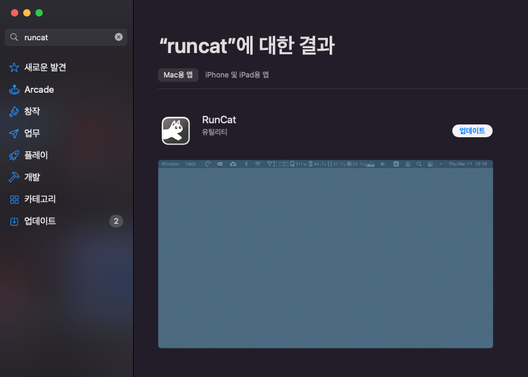528x377 pixels.
Task: Open the 업무 paper plane icon
Action: click(14, 134)
